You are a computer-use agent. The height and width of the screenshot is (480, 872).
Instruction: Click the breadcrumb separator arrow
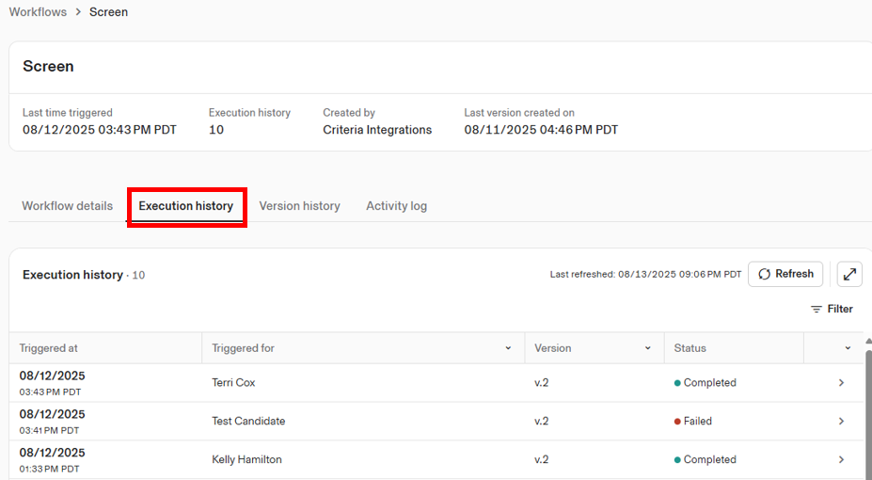click(78, 12)
